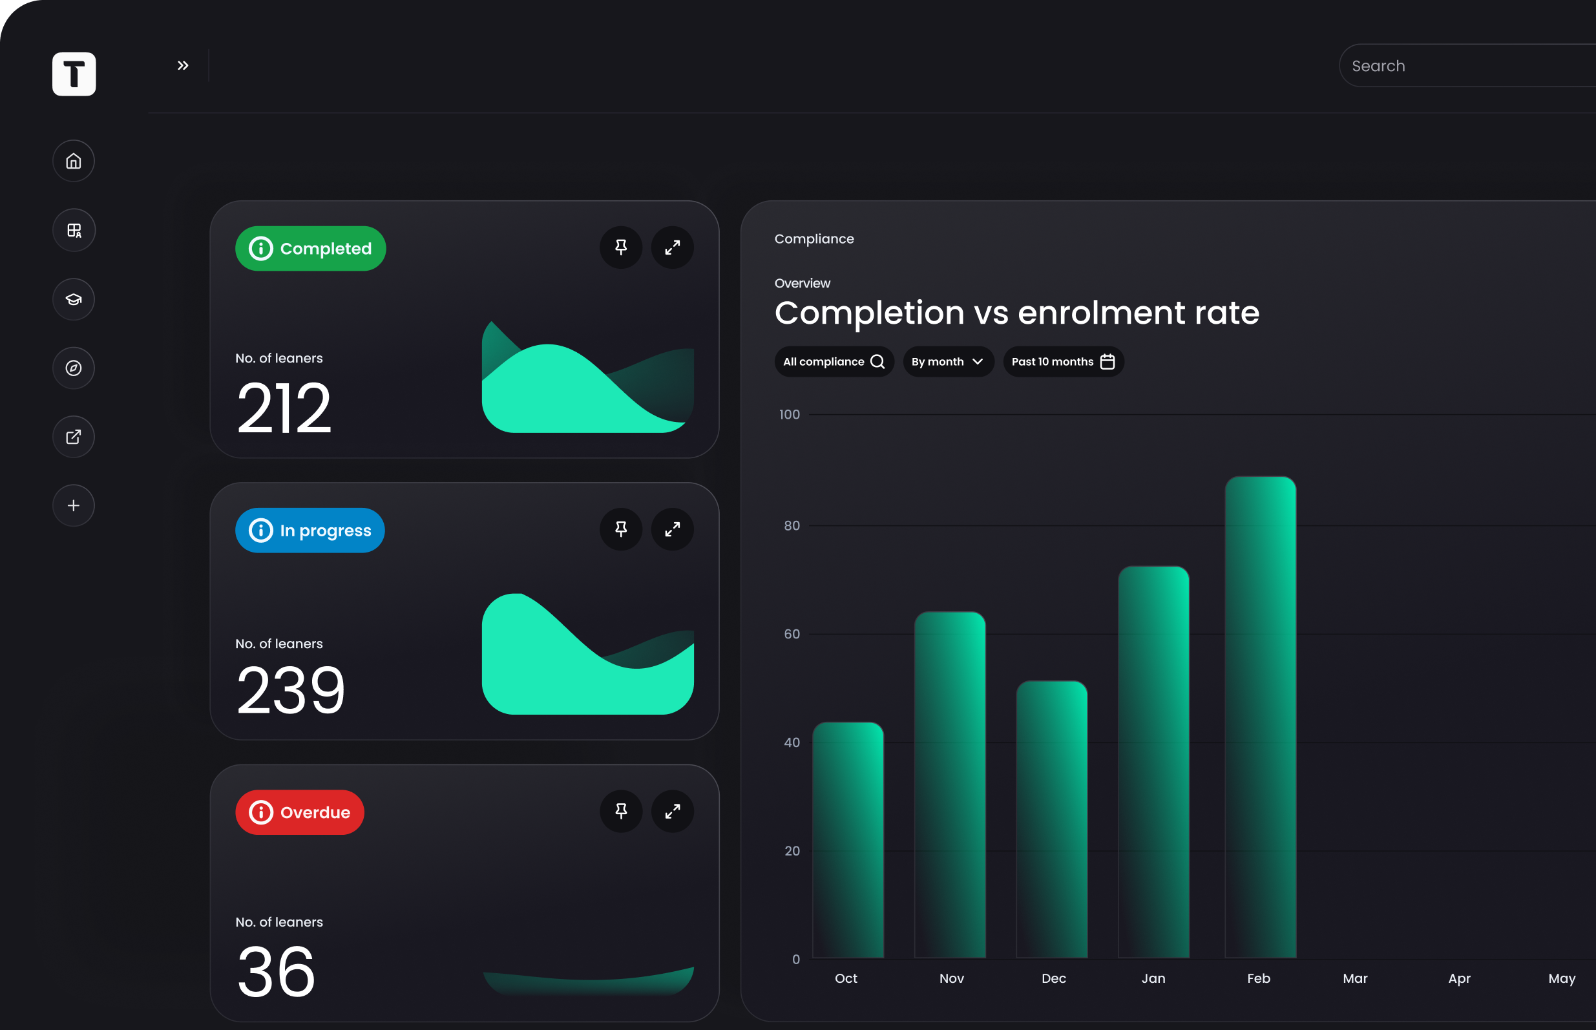Viewport: 1596px width, 1030px height.
Task: Click the external link sidebar icon
Action: coord(74,437)
